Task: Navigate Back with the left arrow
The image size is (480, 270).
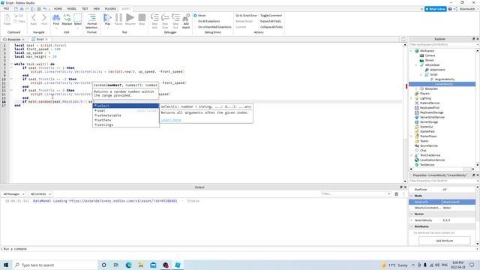Action: 34,18
